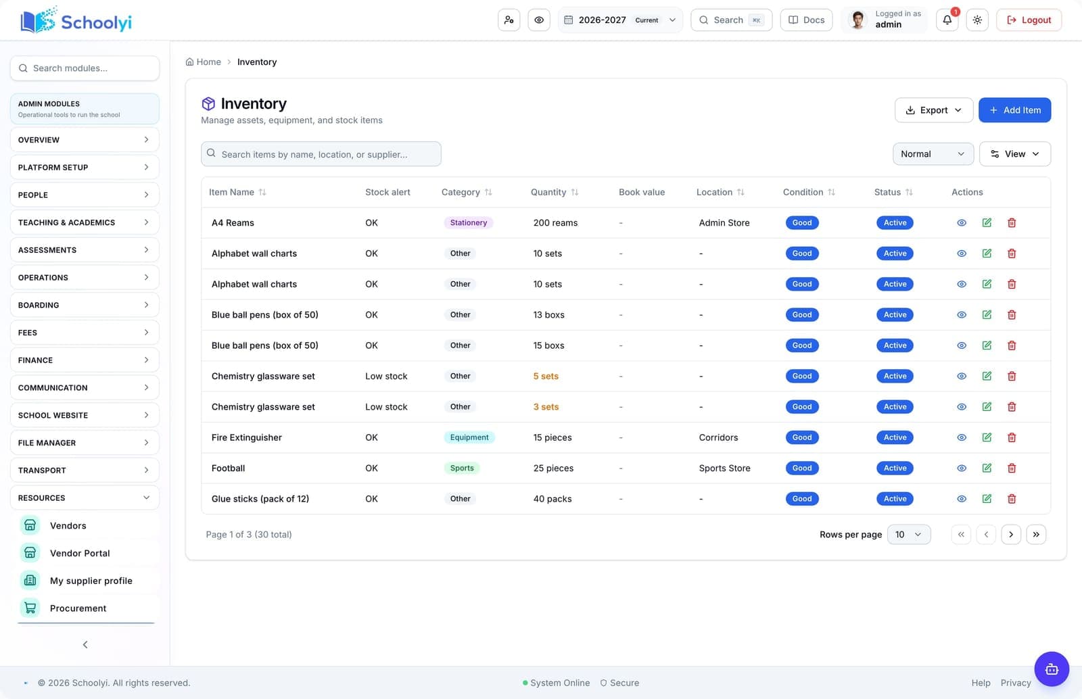The width and height of the screenshot is (1082, 699).
Task: Edit the A4 Reams item
Action: click(x=987, y=222)
